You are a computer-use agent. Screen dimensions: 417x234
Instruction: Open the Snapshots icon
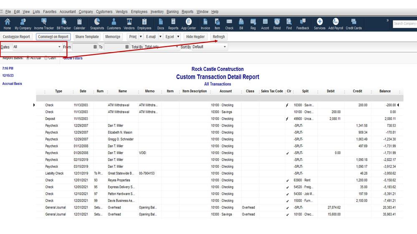pos(97,24)
